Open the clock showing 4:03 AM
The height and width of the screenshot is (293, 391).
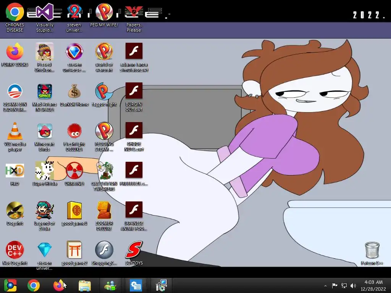click(373, 285)
